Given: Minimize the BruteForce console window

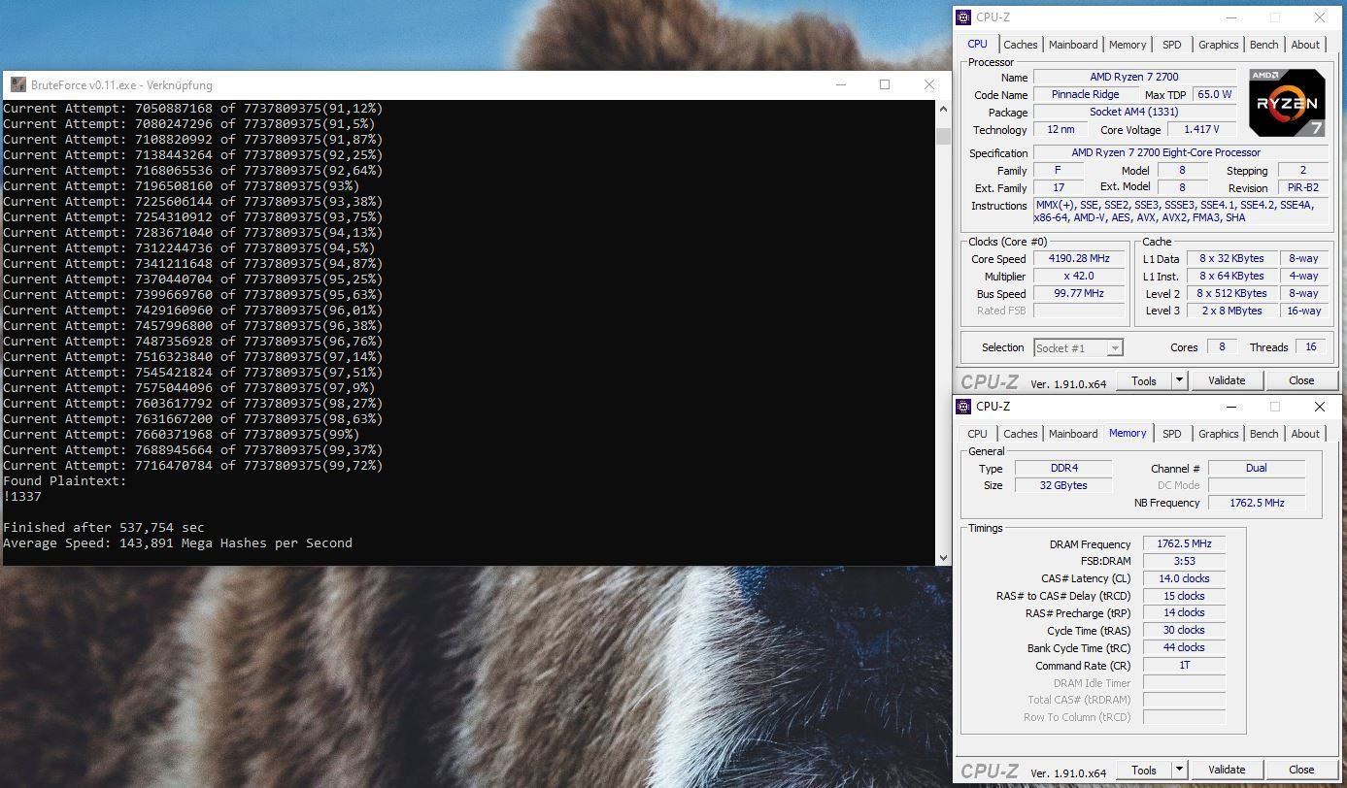Looking at the screenshot, I should 841,84.
